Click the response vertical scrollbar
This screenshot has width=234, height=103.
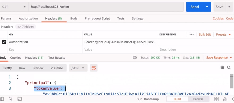[x=232, y=81]
